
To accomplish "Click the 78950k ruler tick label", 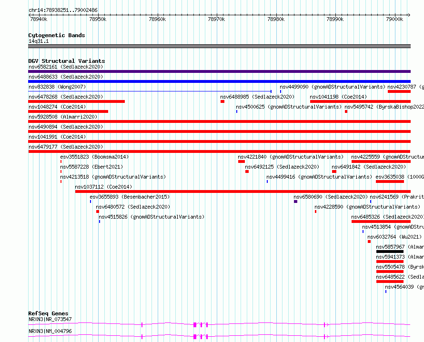I will pos(98,19).
